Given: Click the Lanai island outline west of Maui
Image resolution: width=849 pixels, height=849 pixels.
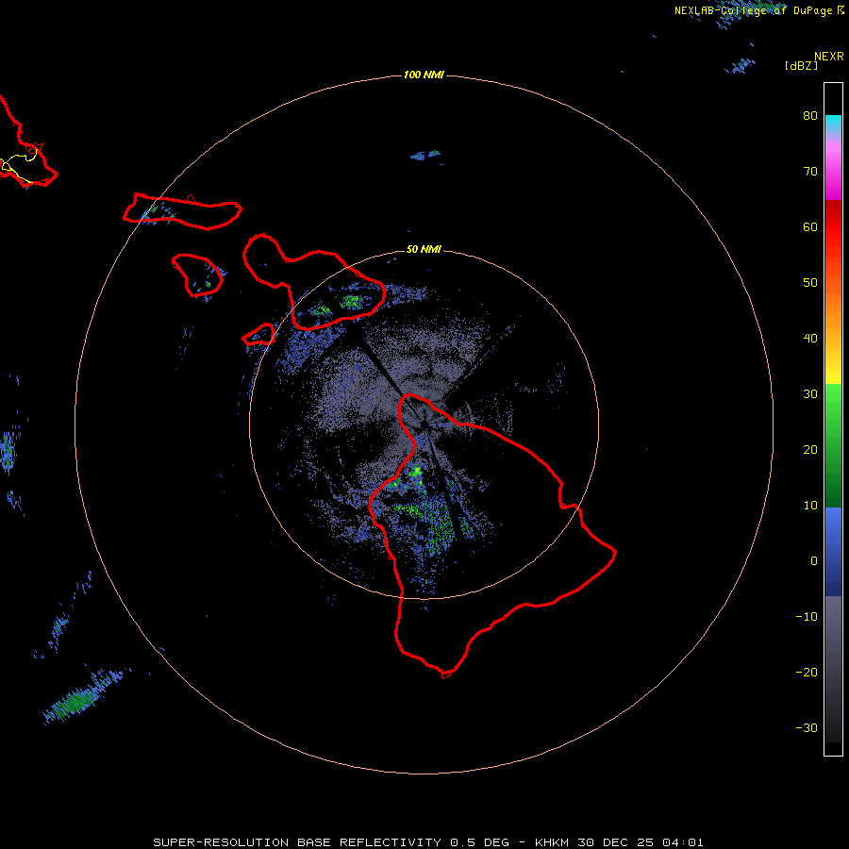Looking at the screenshot, I should point(197,275).
